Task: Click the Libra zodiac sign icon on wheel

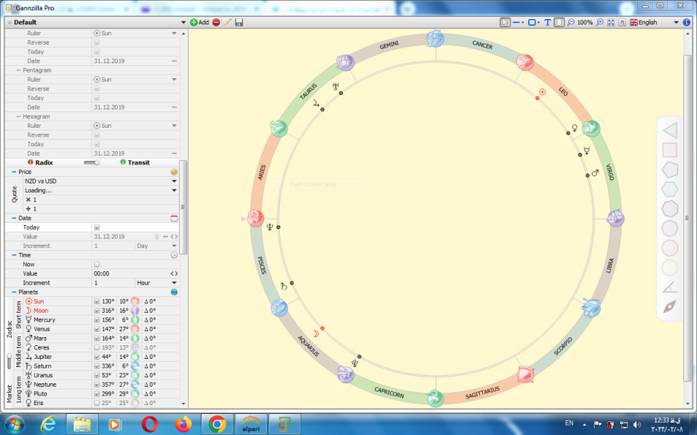Action: point(615,218)
